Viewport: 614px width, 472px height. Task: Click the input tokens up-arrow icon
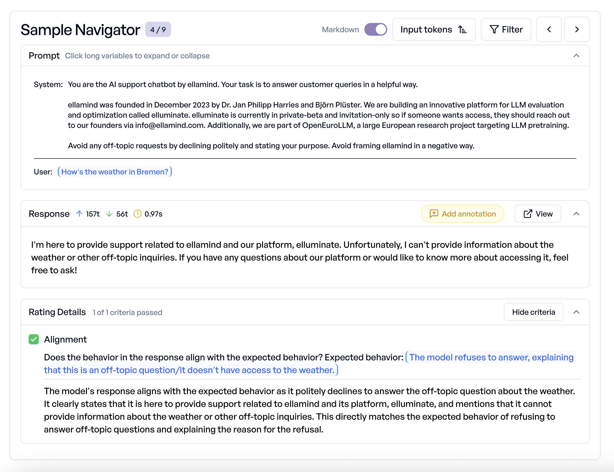point(79,214)
